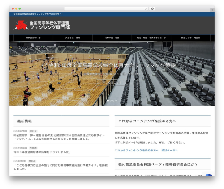Click the reCAPTCHA badge in the corner
This screenshot has width=224, height=189.
tap(209, 174)
